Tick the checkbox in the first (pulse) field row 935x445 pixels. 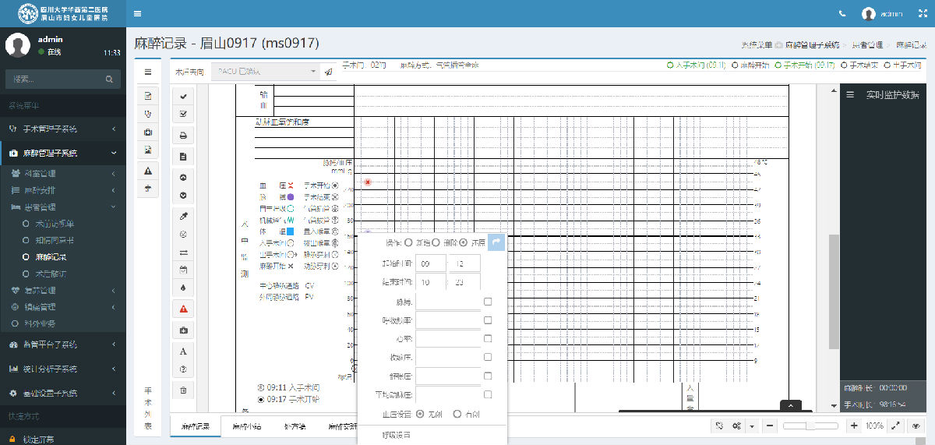click(x=488, y=302)
